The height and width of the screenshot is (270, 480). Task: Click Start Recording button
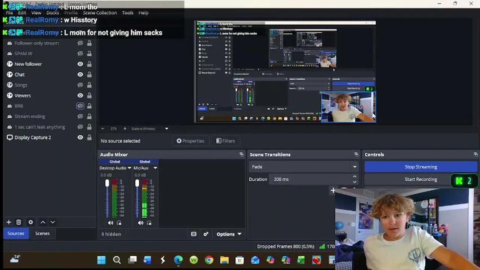click(x=421, y=179)
